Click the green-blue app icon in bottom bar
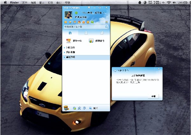191x135 pixels. point(74,108)
